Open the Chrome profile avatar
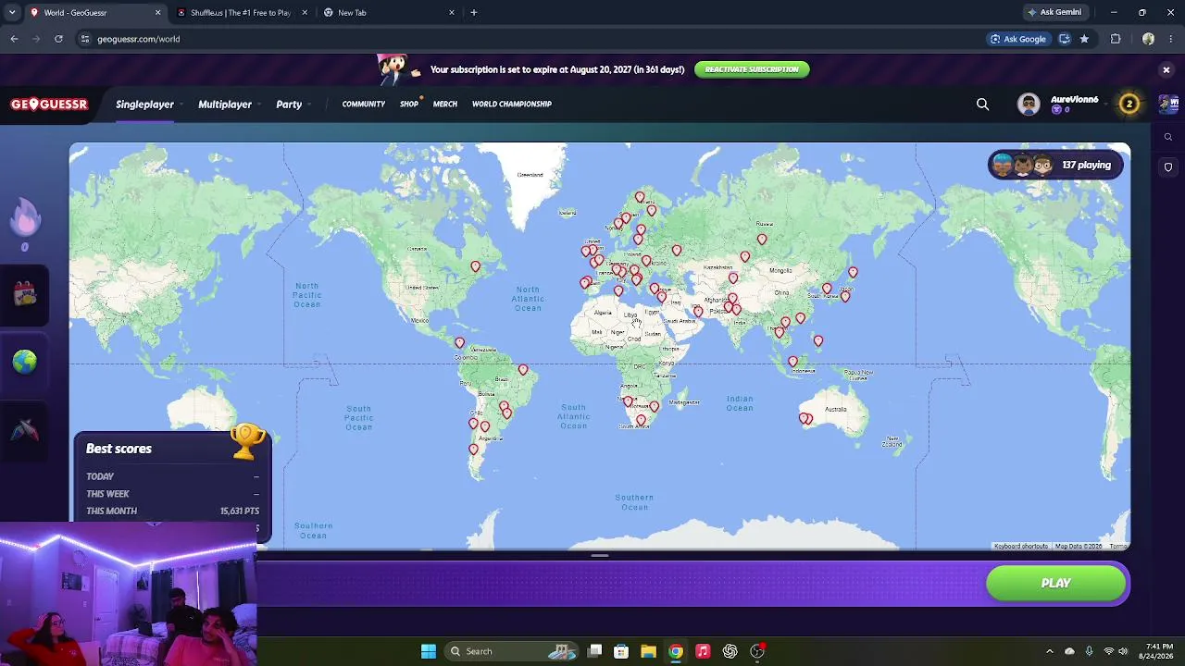The width and height of the screenshot is (1185, 666). tap(1148, 39)
